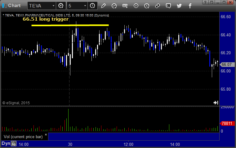This screenshot has width=236, height=148.
Task: Open the TEVA symbol dropdown arrow
Action: coord(53,6)
